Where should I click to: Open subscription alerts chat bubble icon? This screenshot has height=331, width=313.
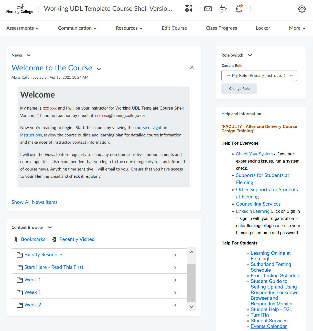click(223, 9)
